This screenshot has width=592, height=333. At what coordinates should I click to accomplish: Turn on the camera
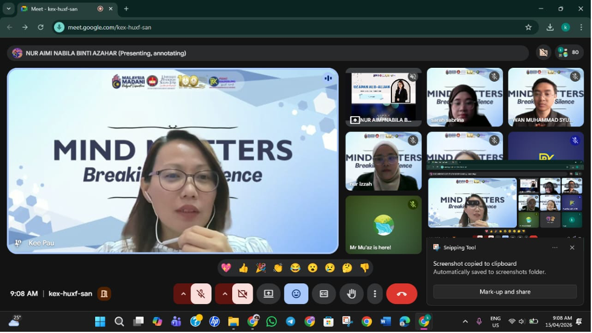pyautogui.click(x=242, y=294)
